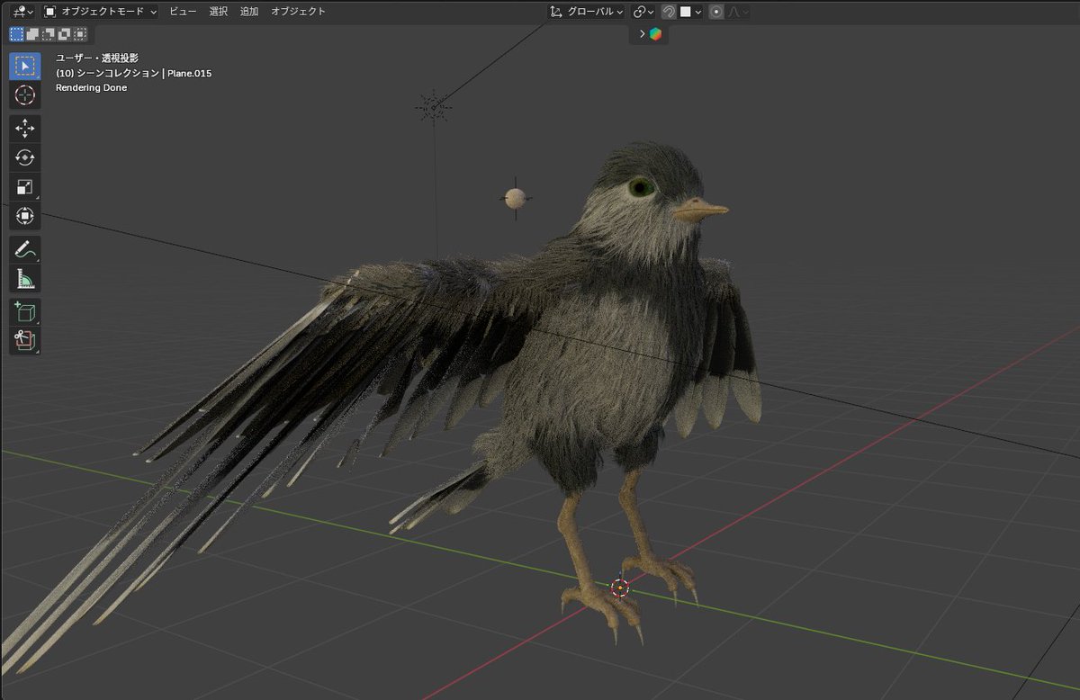Activate the Add Cube tool
The image size is (1080, 700).
(x=24, y=310)
